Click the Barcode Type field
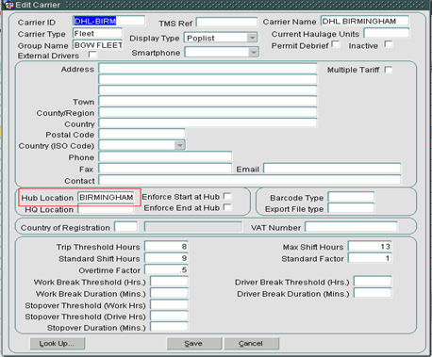432x357 pixels. pyautogui.click(x=351, y=197)
